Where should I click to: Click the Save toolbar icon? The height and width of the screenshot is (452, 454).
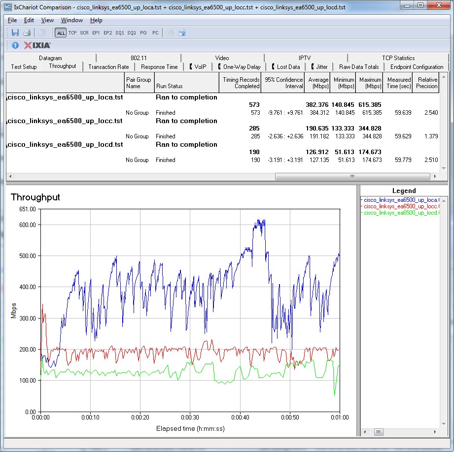[15, 32]
